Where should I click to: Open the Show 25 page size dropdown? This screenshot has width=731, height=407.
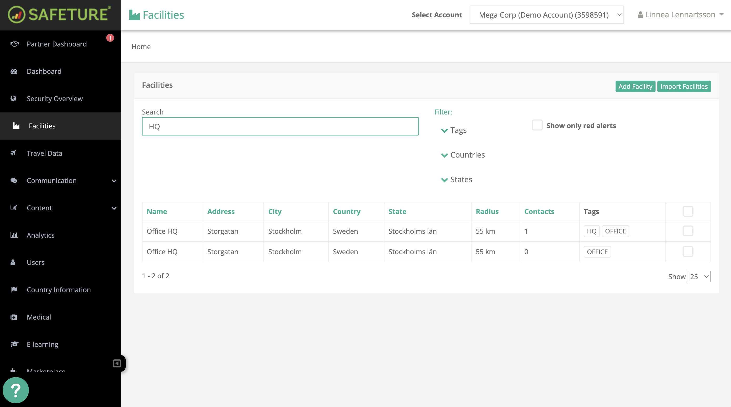[x=699, y=276]
